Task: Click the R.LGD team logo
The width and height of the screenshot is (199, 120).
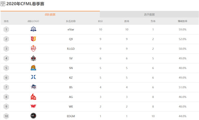Action: (x=33, y=48)
